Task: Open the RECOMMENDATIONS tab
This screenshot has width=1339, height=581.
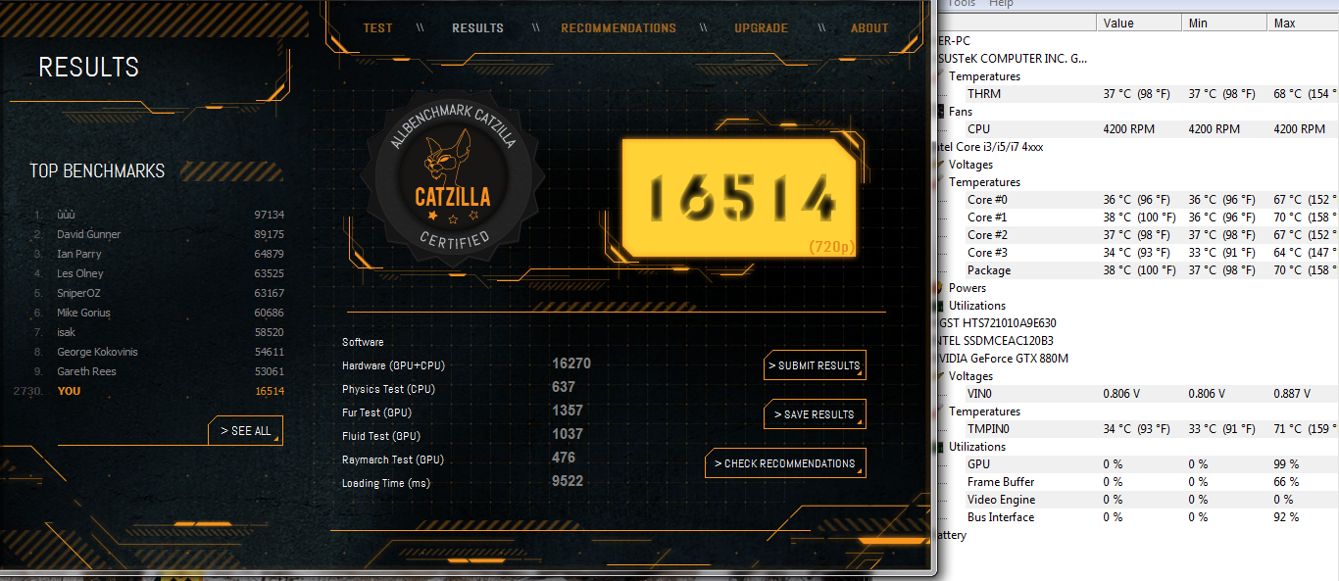Action: pos(619,28)
